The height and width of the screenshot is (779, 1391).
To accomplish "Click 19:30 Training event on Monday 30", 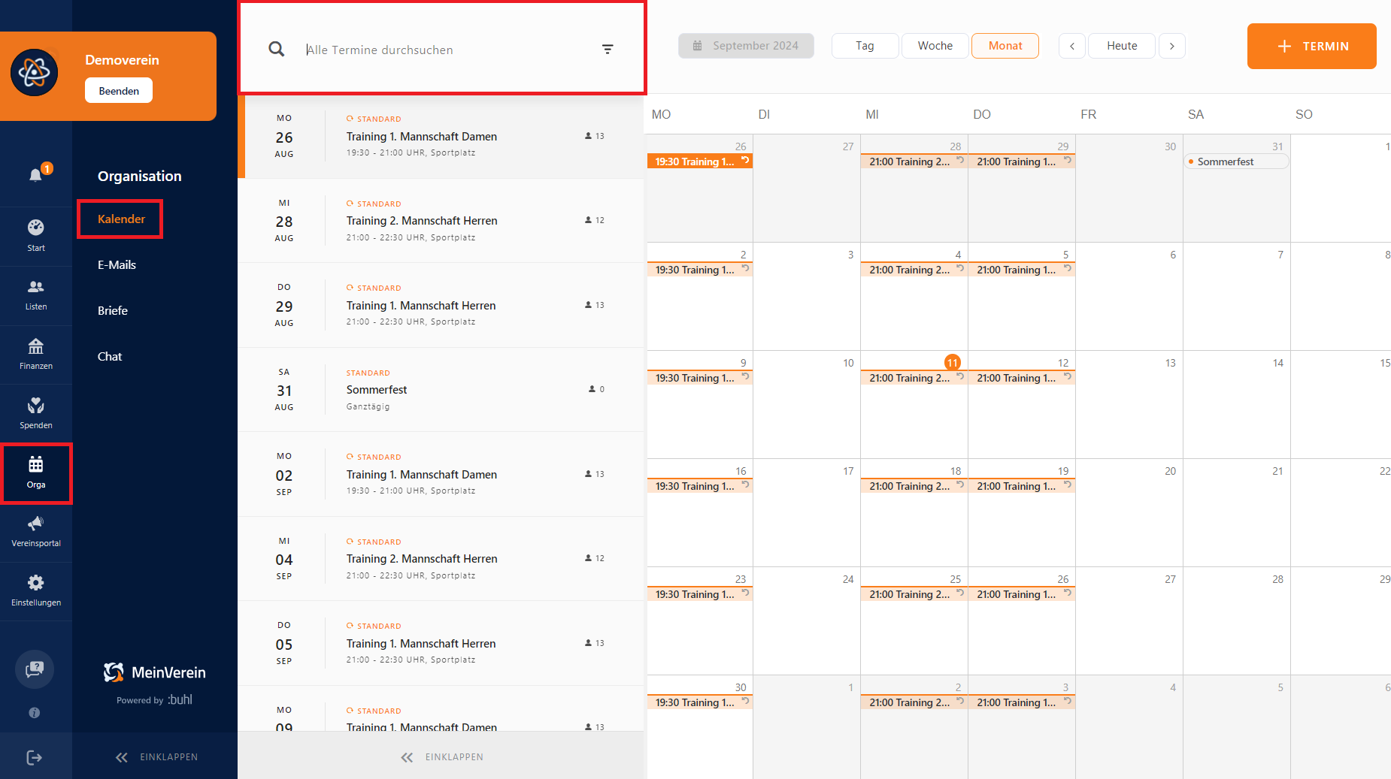I will (700, 702).
